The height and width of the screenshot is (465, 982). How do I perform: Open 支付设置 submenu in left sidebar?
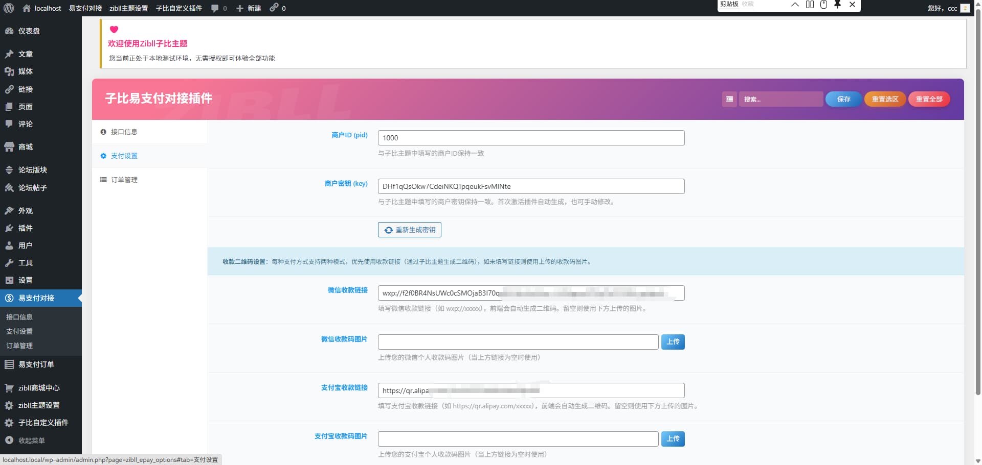coord(19,331)
